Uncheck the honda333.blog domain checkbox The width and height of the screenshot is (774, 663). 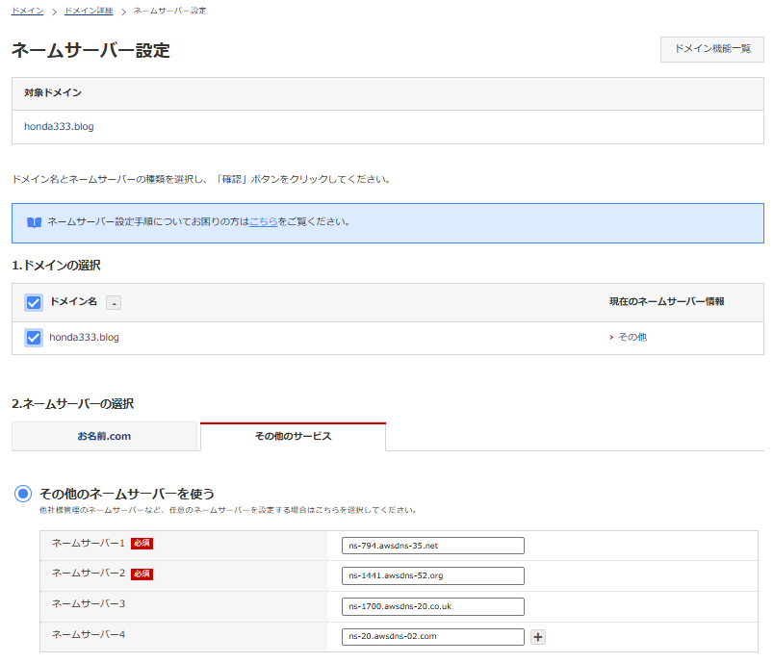pyautogui.click(x=34, y=338)
